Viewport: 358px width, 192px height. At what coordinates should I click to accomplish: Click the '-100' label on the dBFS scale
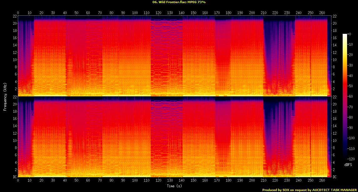point(350,138)
